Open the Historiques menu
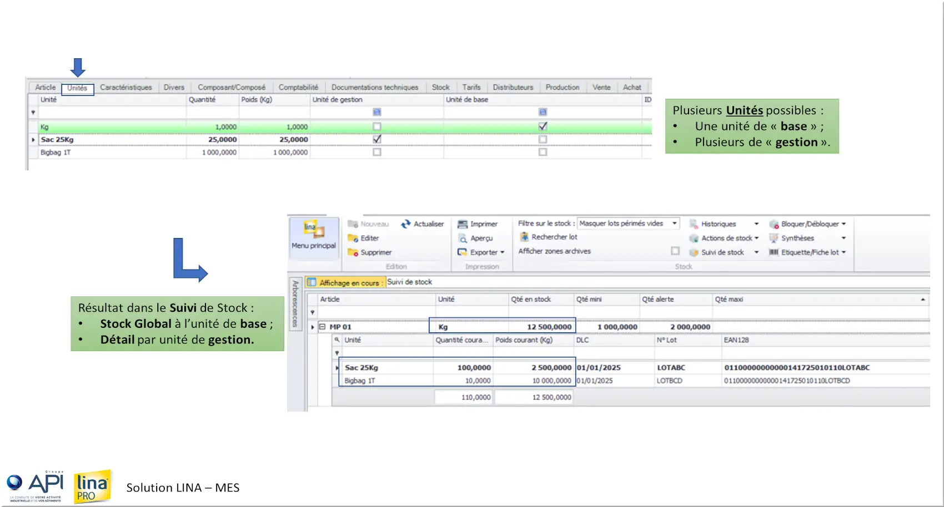This screenshot has height=507, width=944. pyautogui.click(x=719, y=224)
